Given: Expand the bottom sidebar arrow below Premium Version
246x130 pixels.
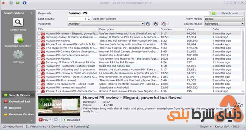Looking at the screenshot, I should coord(32,120).
